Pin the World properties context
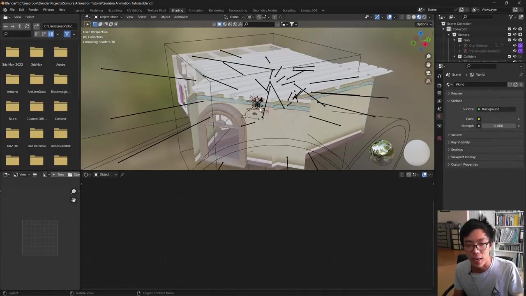 click(521, 74)
